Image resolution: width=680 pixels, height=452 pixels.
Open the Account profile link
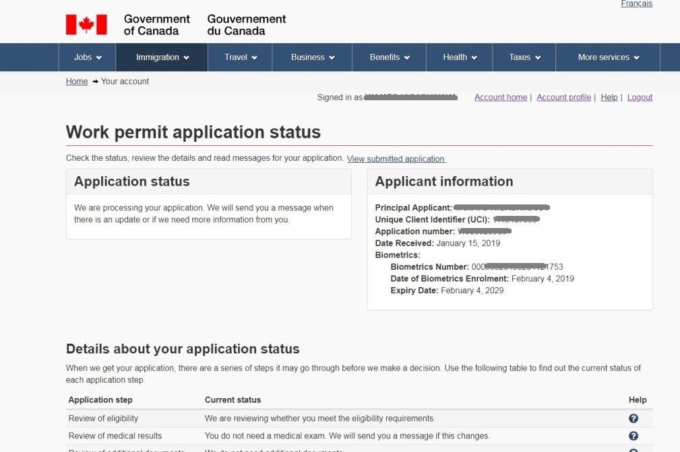(563, 98)
